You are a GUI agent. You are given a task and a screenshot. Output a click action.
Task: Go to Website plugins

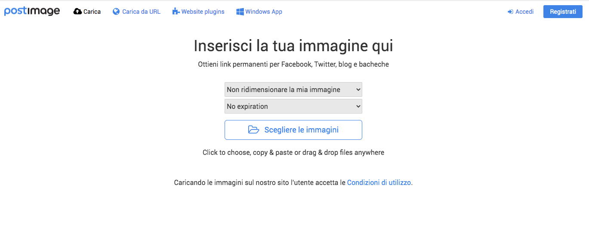click(198, 12)
